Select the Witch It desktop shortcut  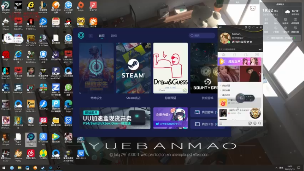(31, 89)
